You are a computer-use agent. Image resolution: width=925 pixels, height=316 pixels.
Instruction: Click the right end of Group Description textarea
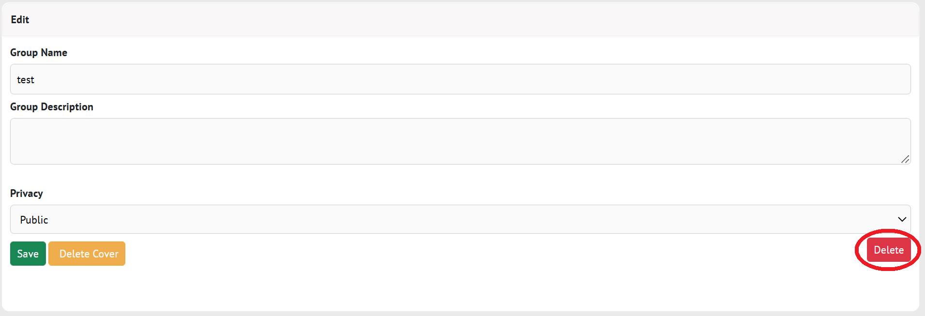tap(890, 141)
